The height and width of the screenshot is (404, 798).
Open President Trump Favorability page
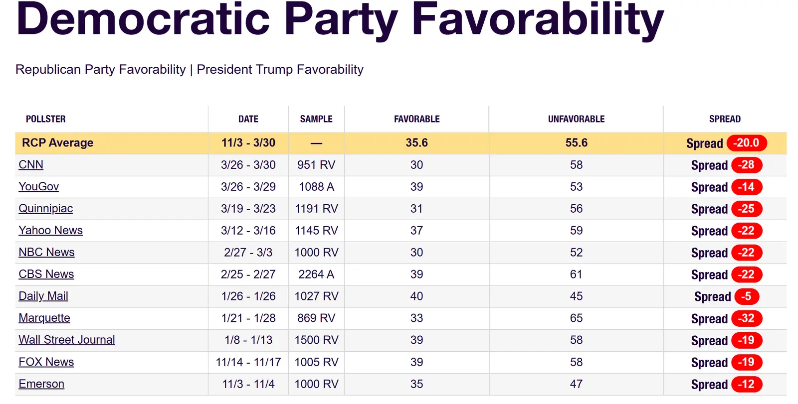click(x=280, y=69)
